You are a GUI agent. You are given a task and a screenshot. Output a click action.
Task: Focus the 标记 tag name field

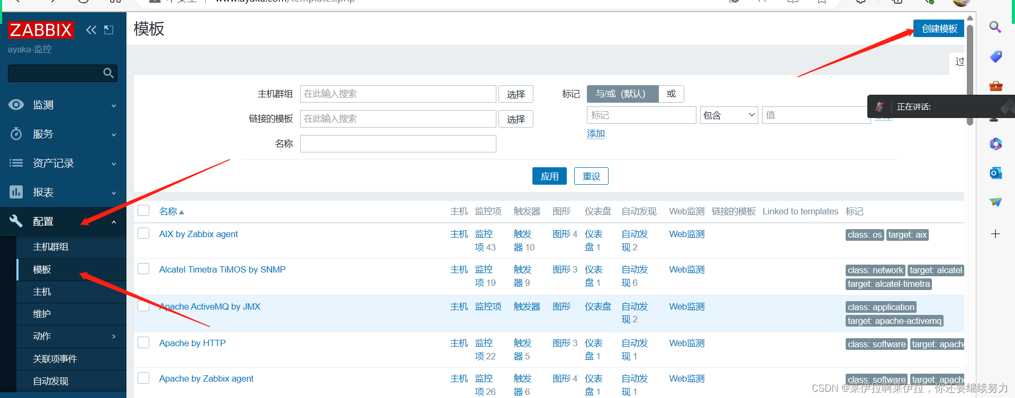(641, 115)
